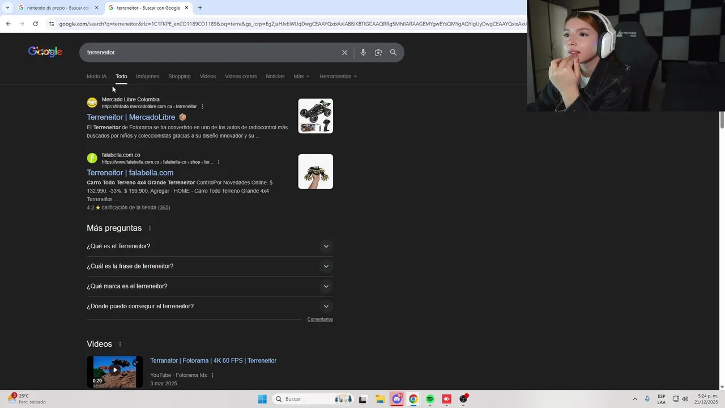Open the red app icon in taskbar
This screenshot has height=408, width=725.
[x=446, y=399]
